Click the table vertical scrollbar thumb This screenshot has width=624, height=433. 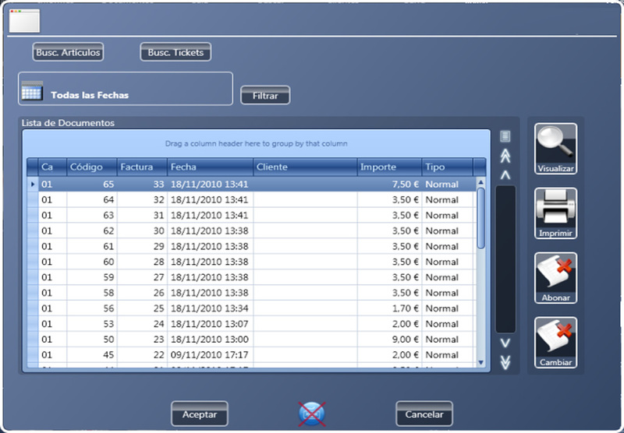pyautogui.click(x=480, y=219)
